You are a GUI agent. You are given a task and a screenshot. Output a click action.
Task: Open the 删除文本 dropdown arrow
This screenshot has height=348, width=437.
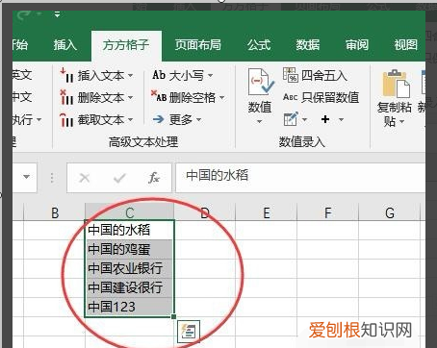click(x=130, y=97)
